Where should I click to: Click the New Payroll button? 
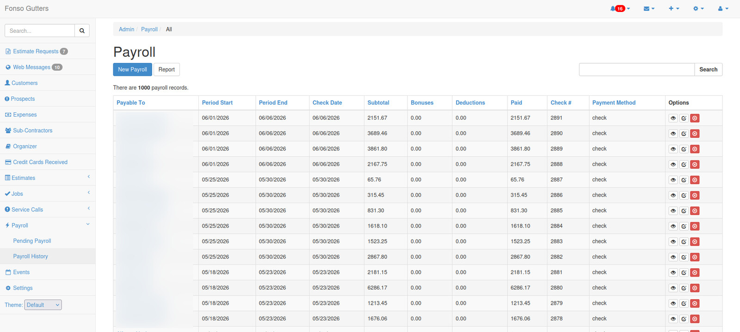pos(132,69)
